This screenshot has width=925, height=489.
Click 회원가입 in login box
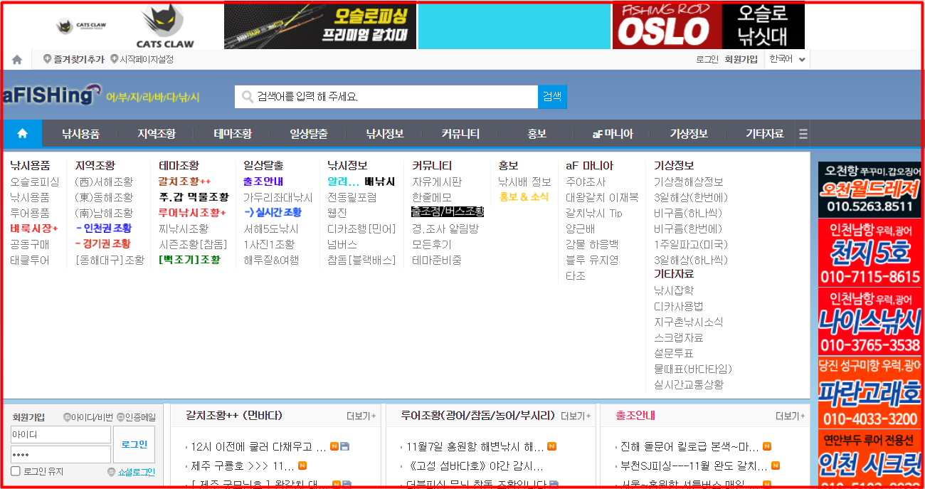pyautogui.click(x=28, y=417)
